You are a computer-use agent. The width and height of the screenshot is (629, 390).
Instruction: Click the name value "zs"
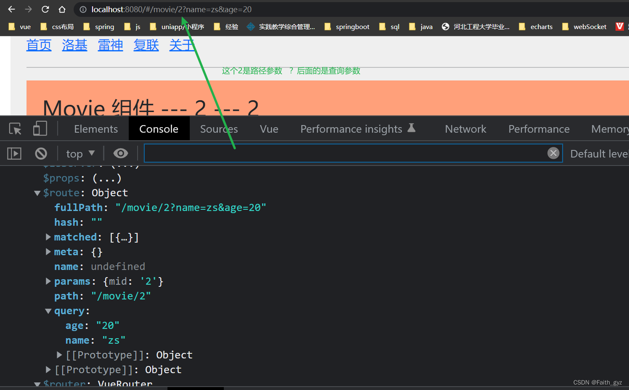[114, 340]
